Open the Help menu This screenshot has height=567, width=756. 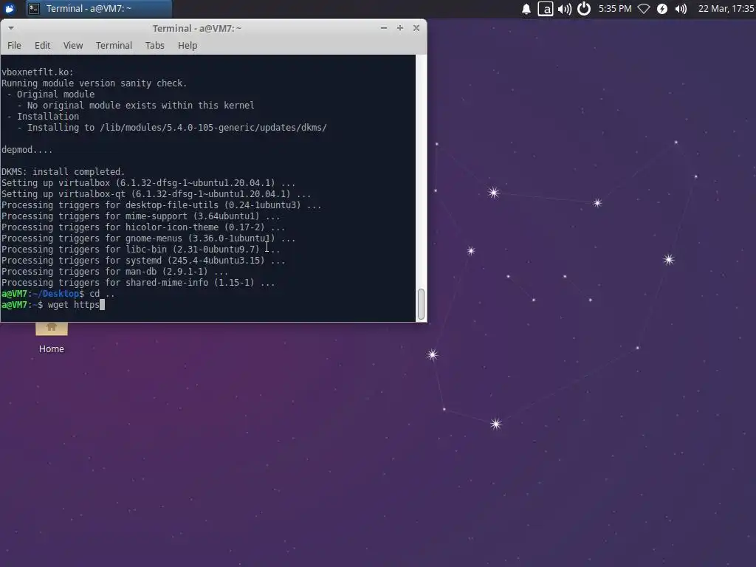click(x=187, y=45)
